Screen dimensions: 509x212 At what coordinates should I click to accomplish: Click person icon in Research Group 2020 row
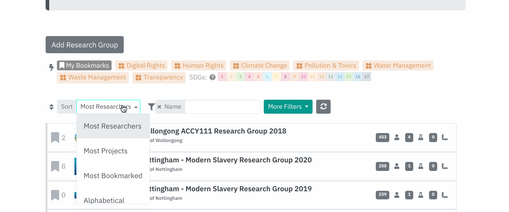397,166
